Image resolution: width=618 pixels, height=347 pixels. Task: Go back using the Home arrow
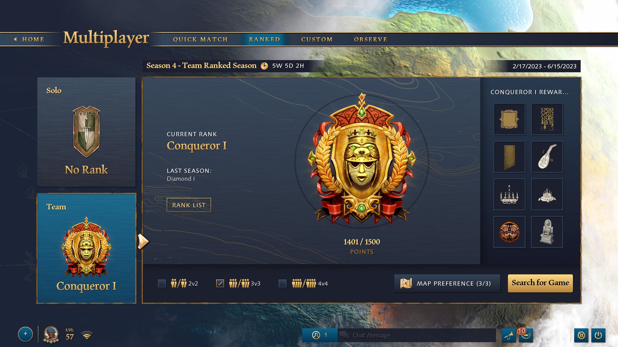[29, 40]
